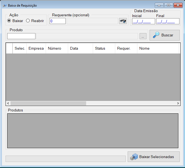Click the Inicial date field
The width and height of the screenshot is (185, 168).
143,21
